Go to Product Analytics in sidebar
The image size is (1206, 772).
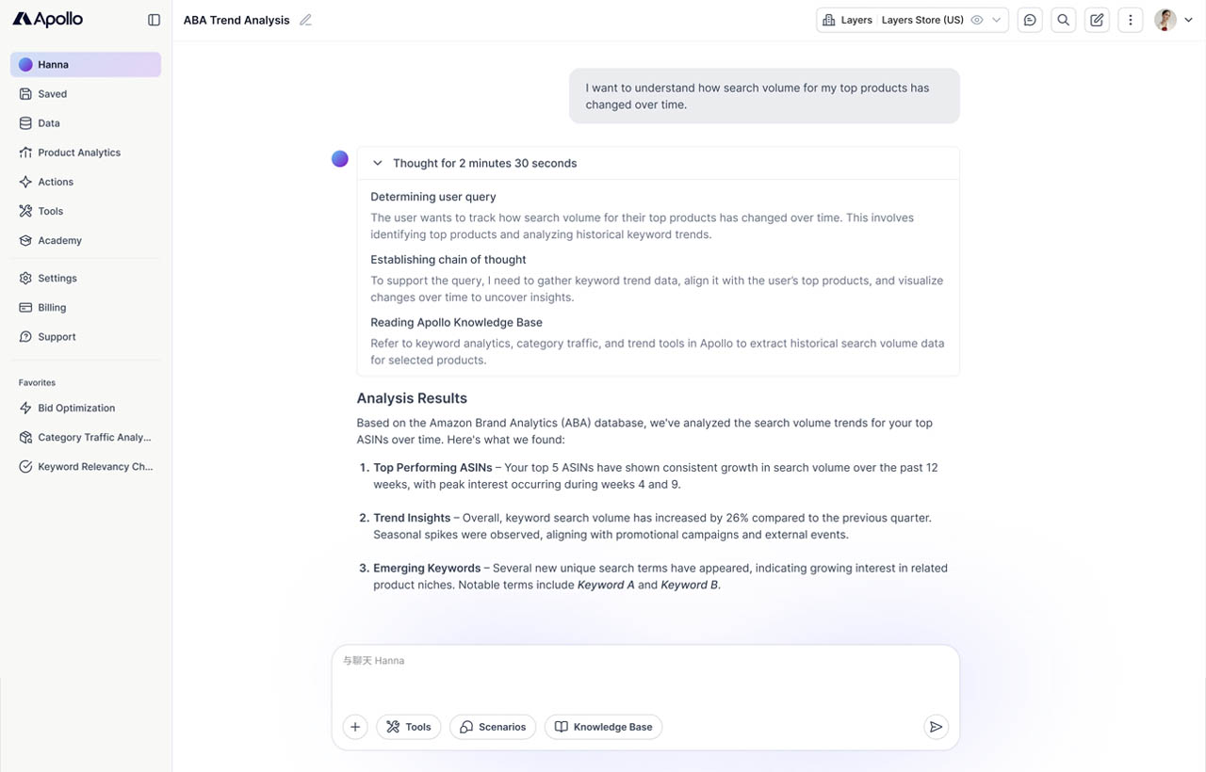(x=79, y=153)
